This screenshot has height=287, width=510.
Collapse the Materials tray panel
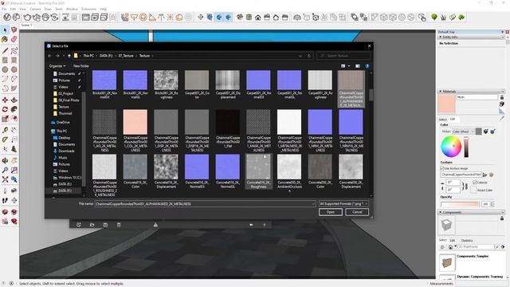point(441,92)
